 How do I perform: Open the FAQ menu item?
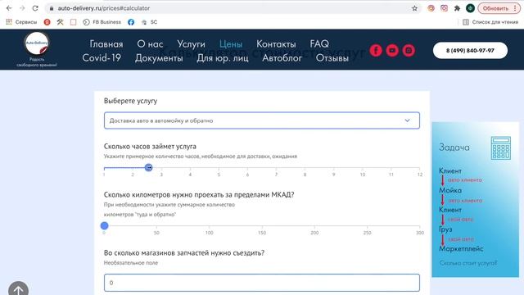pos(319,43)
